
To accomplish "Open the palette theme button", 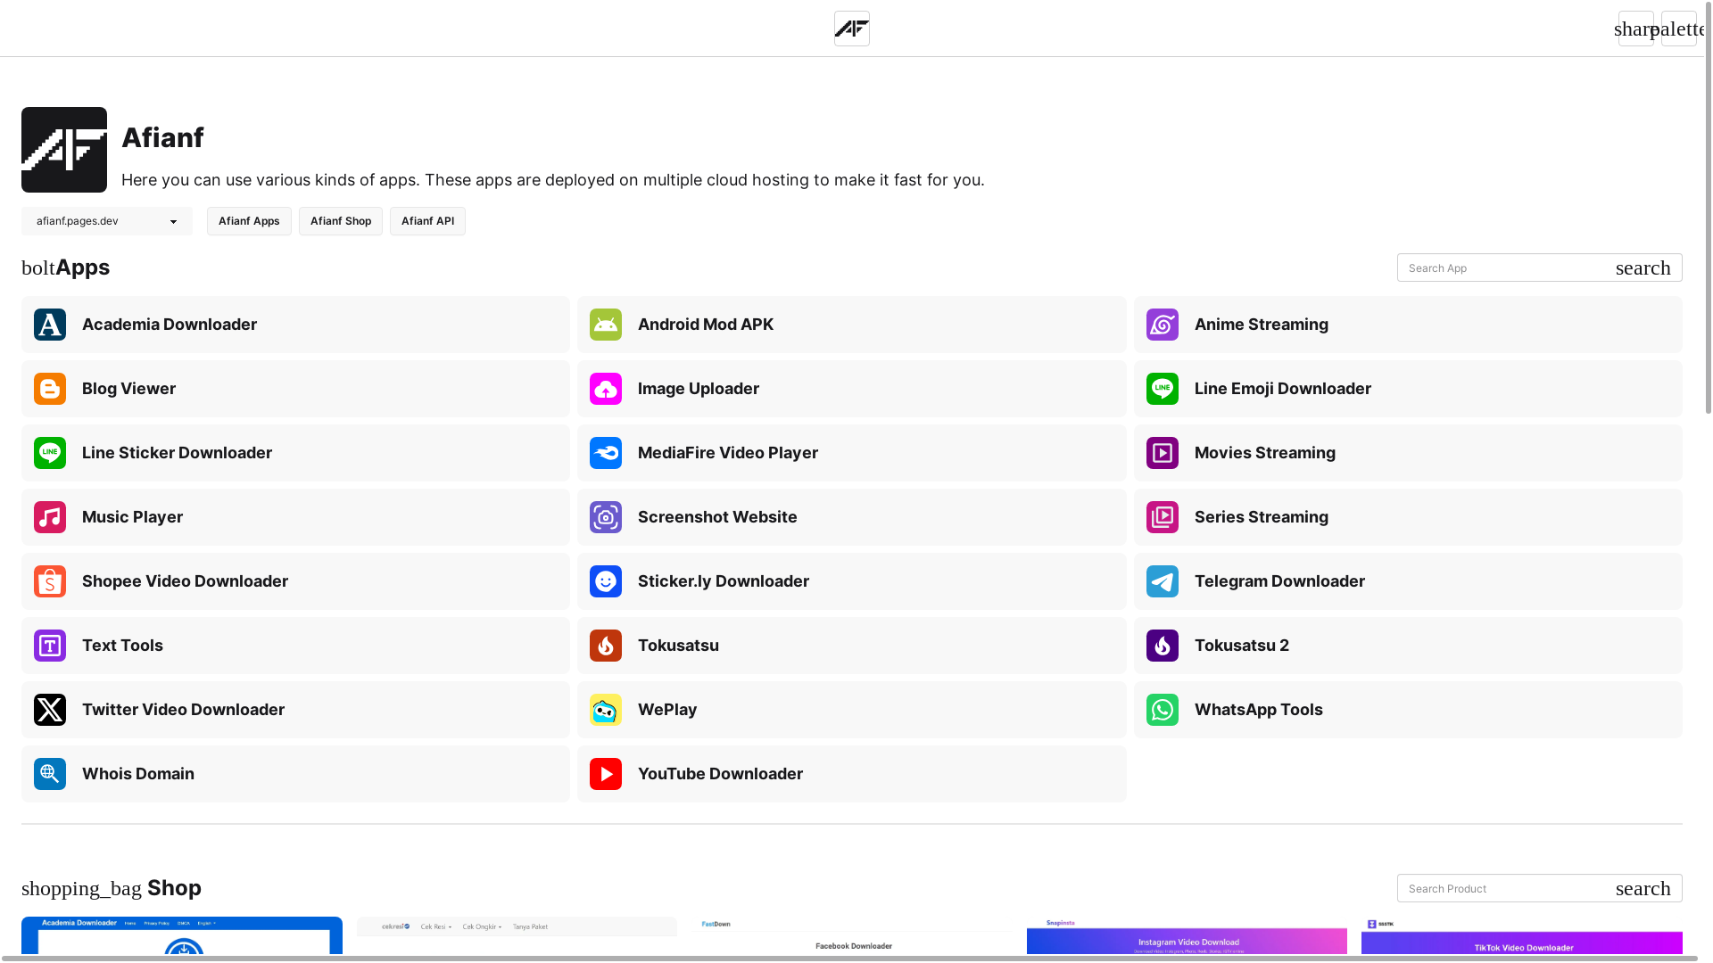I will 1679,29.
